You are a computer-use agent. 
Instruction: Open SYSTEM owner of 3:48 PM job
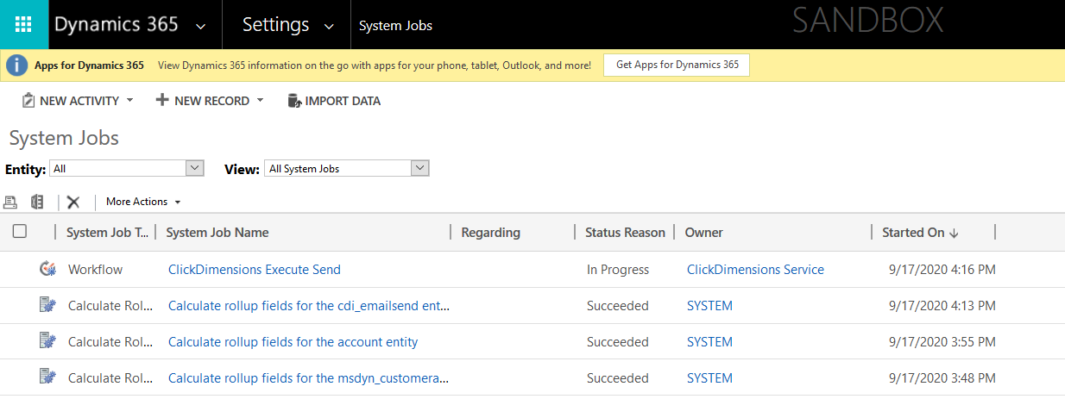(709, 378)
